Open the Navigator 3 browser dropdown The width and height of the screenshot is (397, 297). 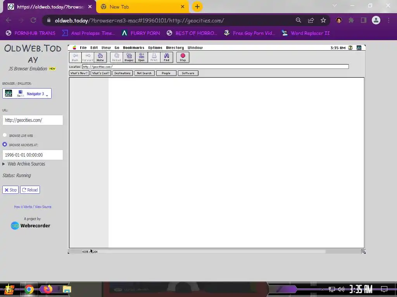[27, 94]
